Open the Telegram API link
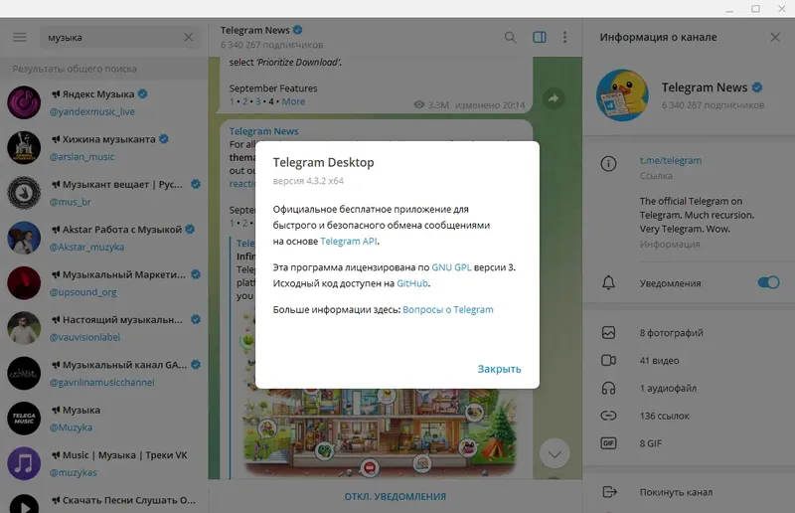 [349, 241]
